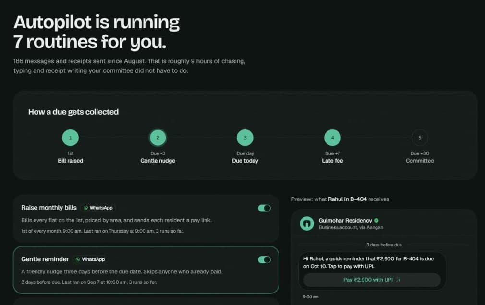The width and height of the screenshot is (485, 305).
Task: Click the "3 days before due" divider label
Action: (384, 245)
